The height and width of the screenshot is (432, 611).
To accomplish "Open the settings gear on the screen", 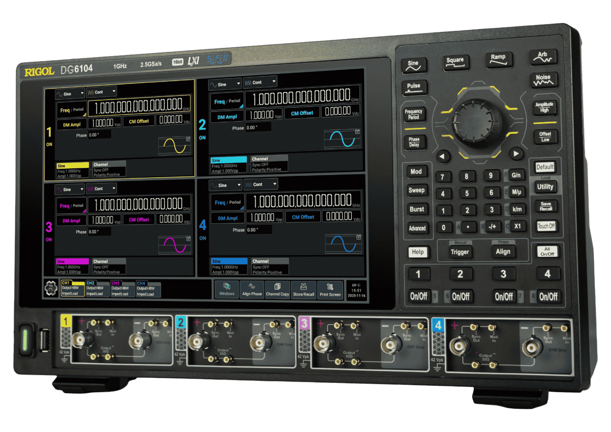I will click(51, 289).
